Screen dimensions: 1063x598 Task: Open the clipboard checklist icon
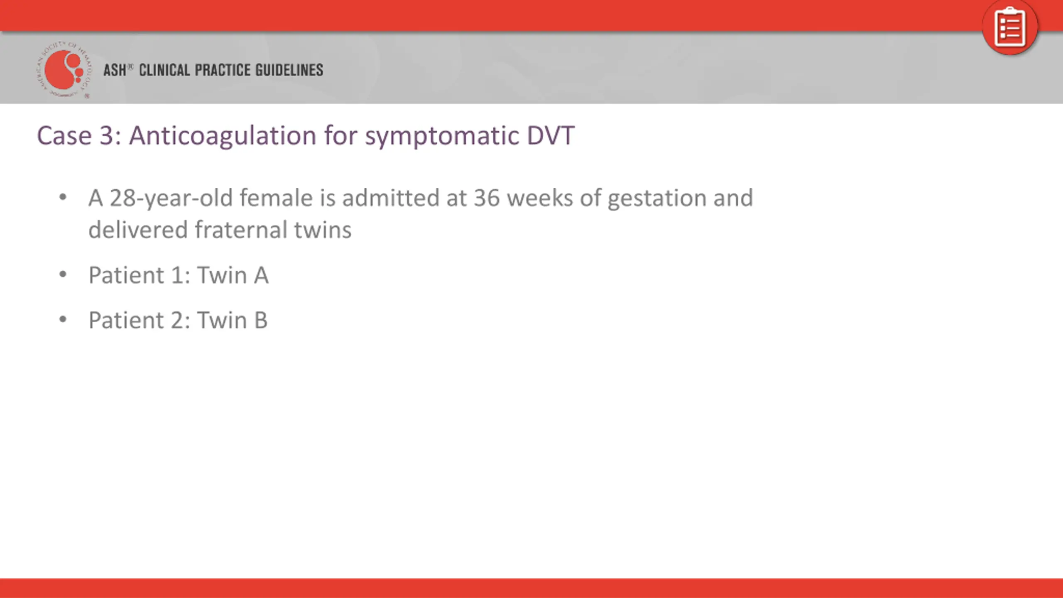point(1010,27)
